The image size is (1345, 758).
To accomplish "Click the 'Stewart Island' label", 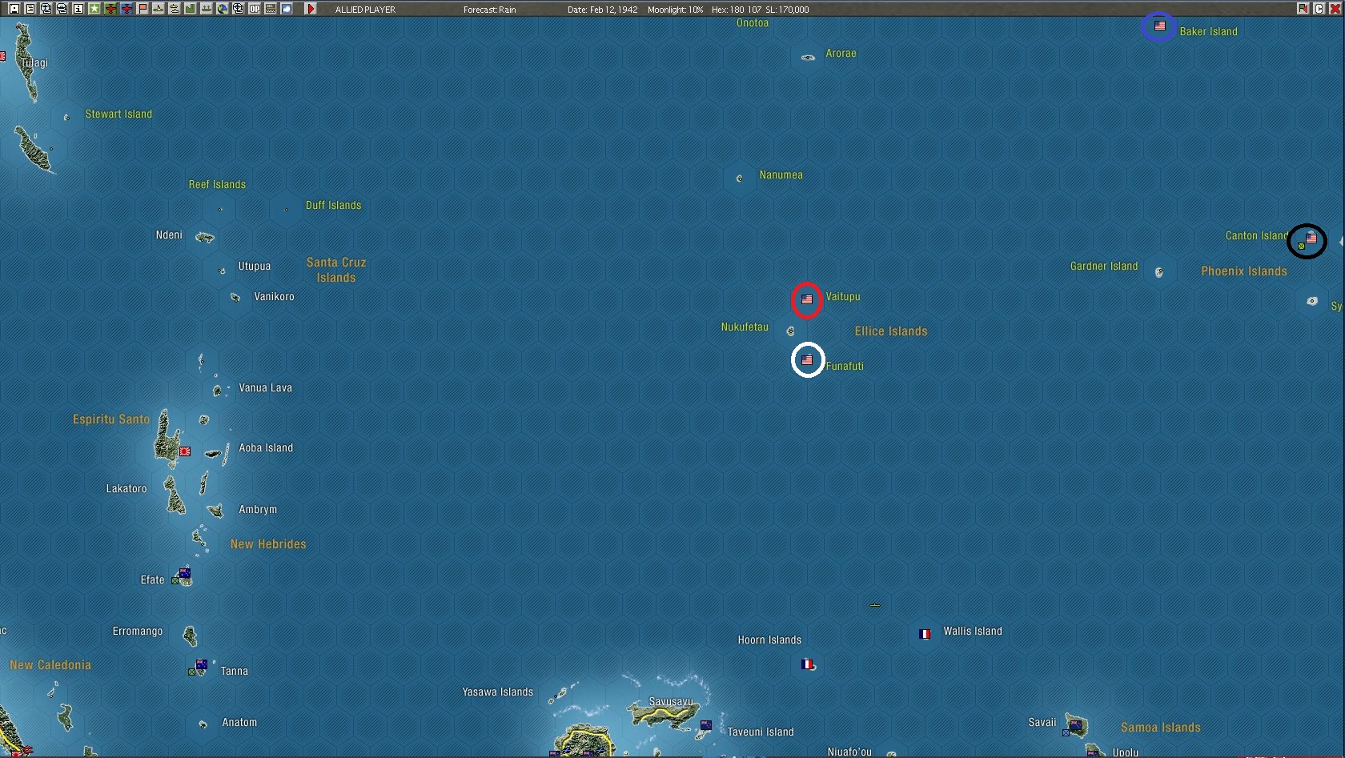I will [x=118, y=114].
